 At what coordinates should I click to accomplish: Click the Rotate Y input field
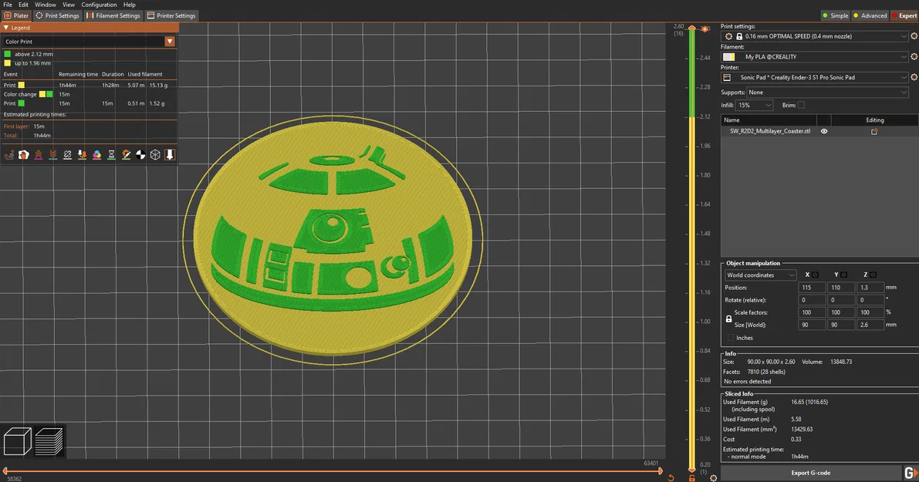[840, 300]
